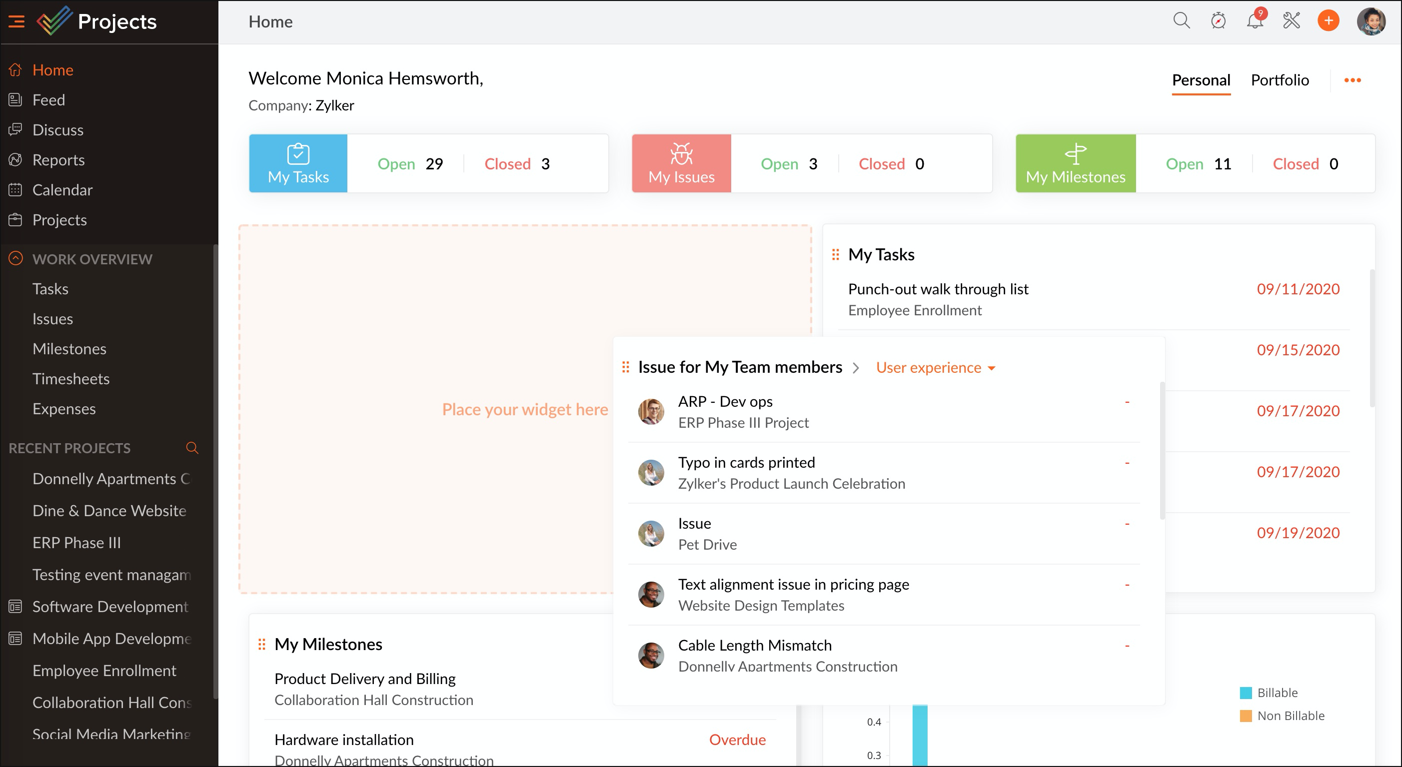Viewport: 1402px width, 767px height.
Task: Open ERP Phase III recent project
Action: 77,542
